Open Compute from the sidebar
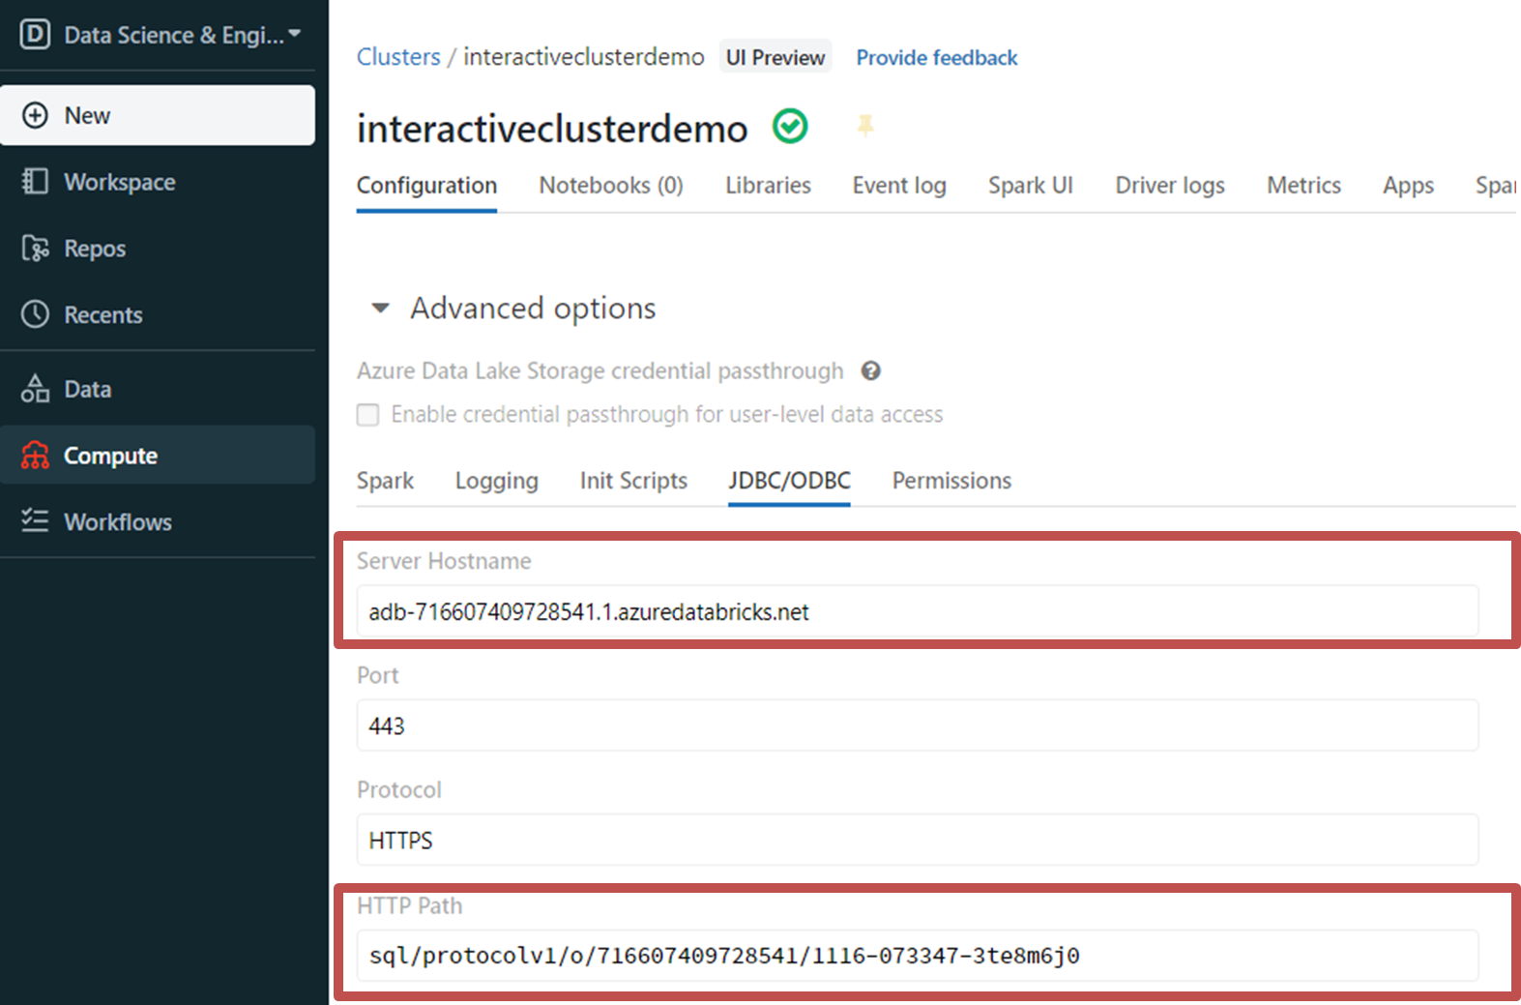This screenshot has height=1005, width=1521. [158, 455]
